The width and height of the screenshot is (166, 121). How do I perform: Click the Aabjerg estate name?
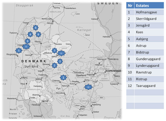pyautogui.click(x=142, y=39)
